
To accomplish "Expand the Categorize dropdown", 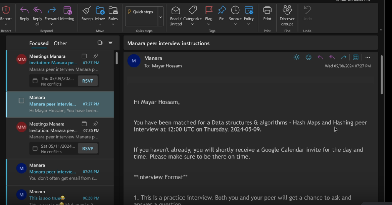I will [x=192, y=24].
